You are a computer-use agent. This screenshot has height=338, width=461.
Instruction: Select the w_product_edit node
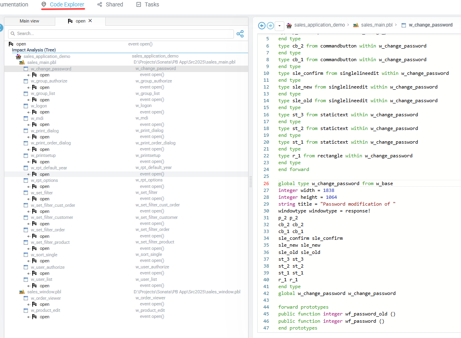45,310
